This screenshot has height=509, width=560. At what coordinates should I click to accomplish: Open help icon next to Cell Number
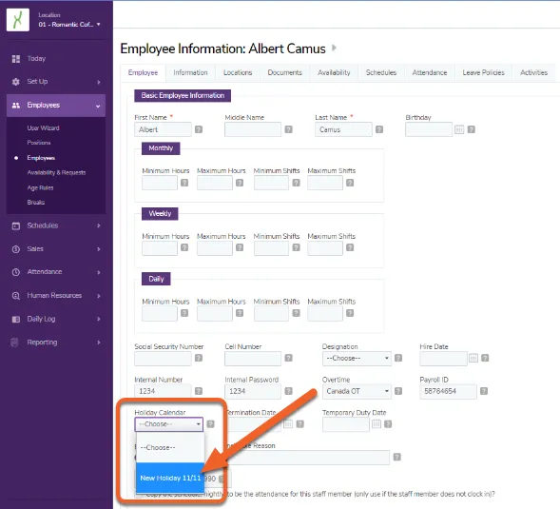coord(289,358)
